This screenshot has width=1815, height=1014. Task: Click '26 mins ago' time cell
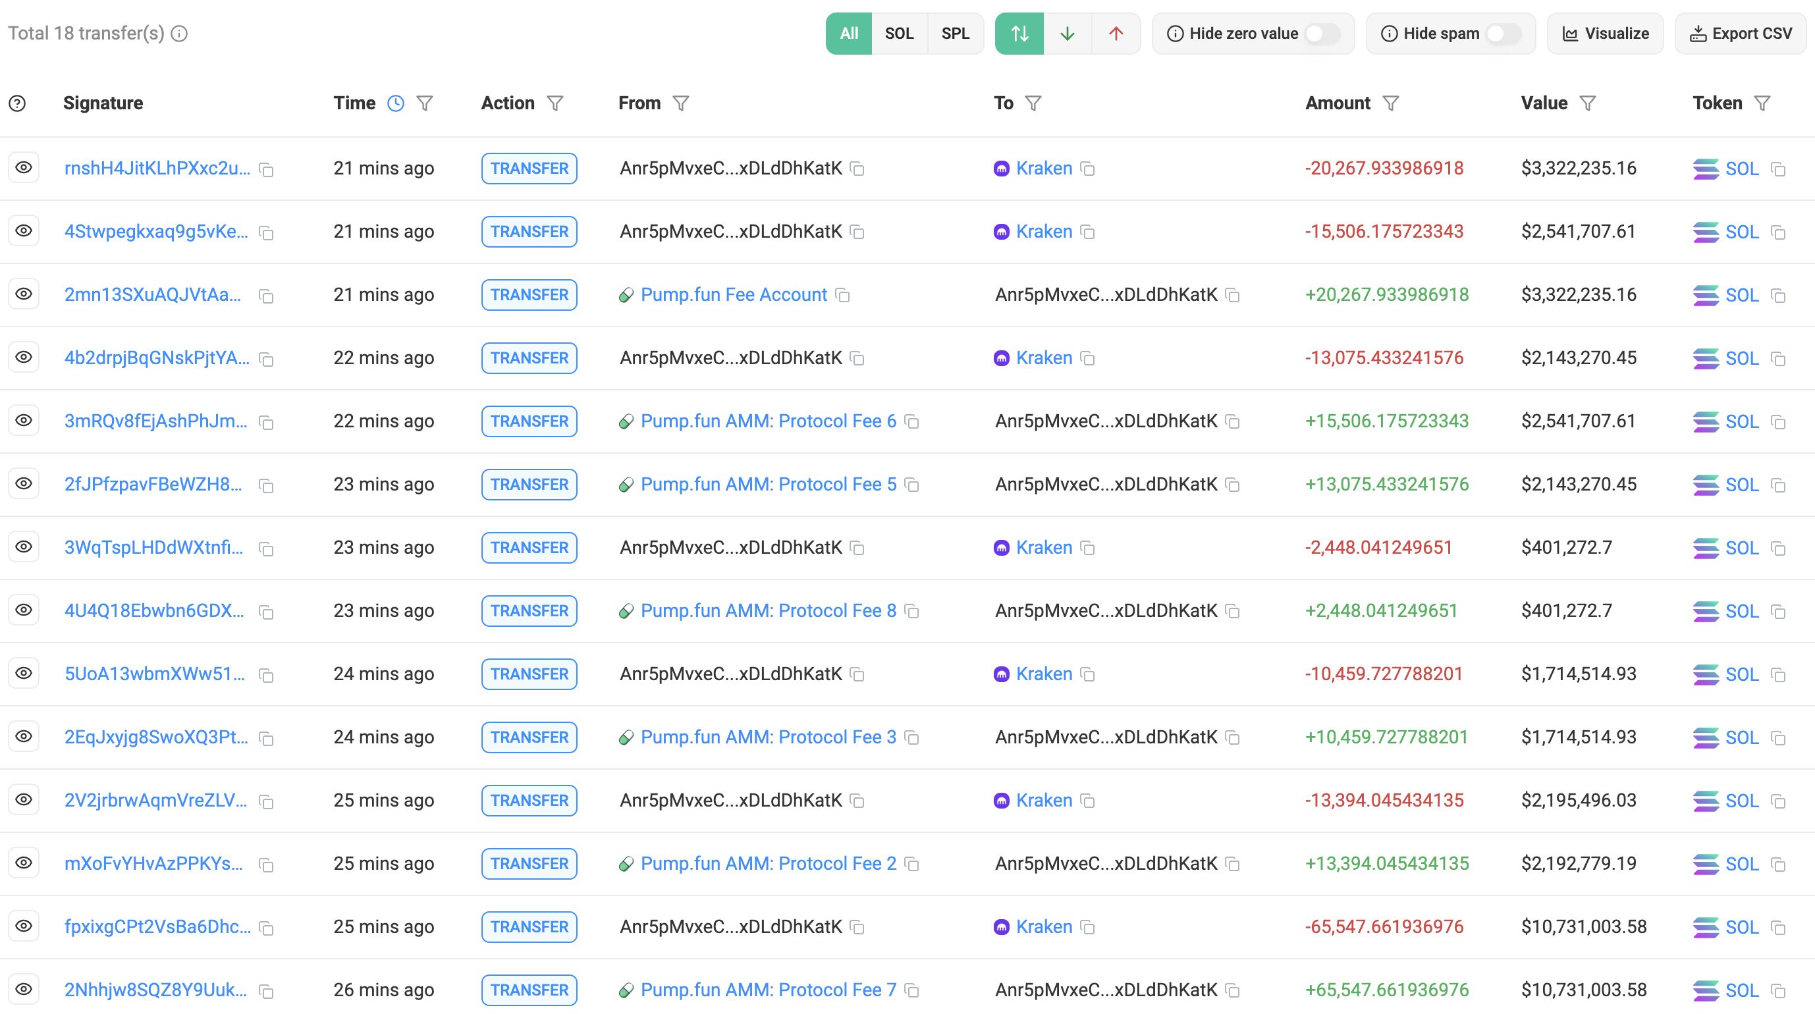[x=384, y=990]
